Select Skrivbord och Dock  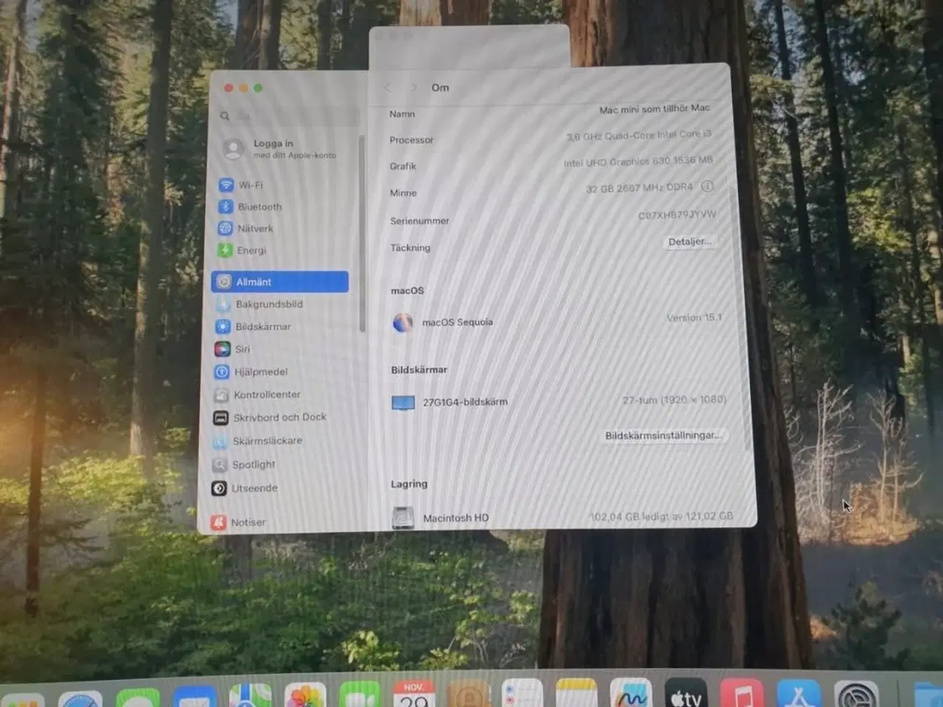[x=278, y=418]
